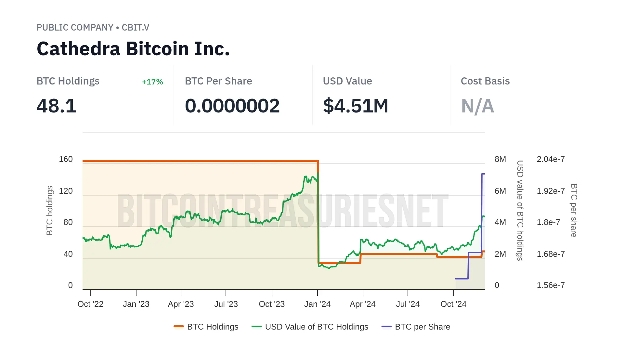624x351 pixels.
Task: Click the orange BTC Holdings legend swatch
Action: pos(179,326)
